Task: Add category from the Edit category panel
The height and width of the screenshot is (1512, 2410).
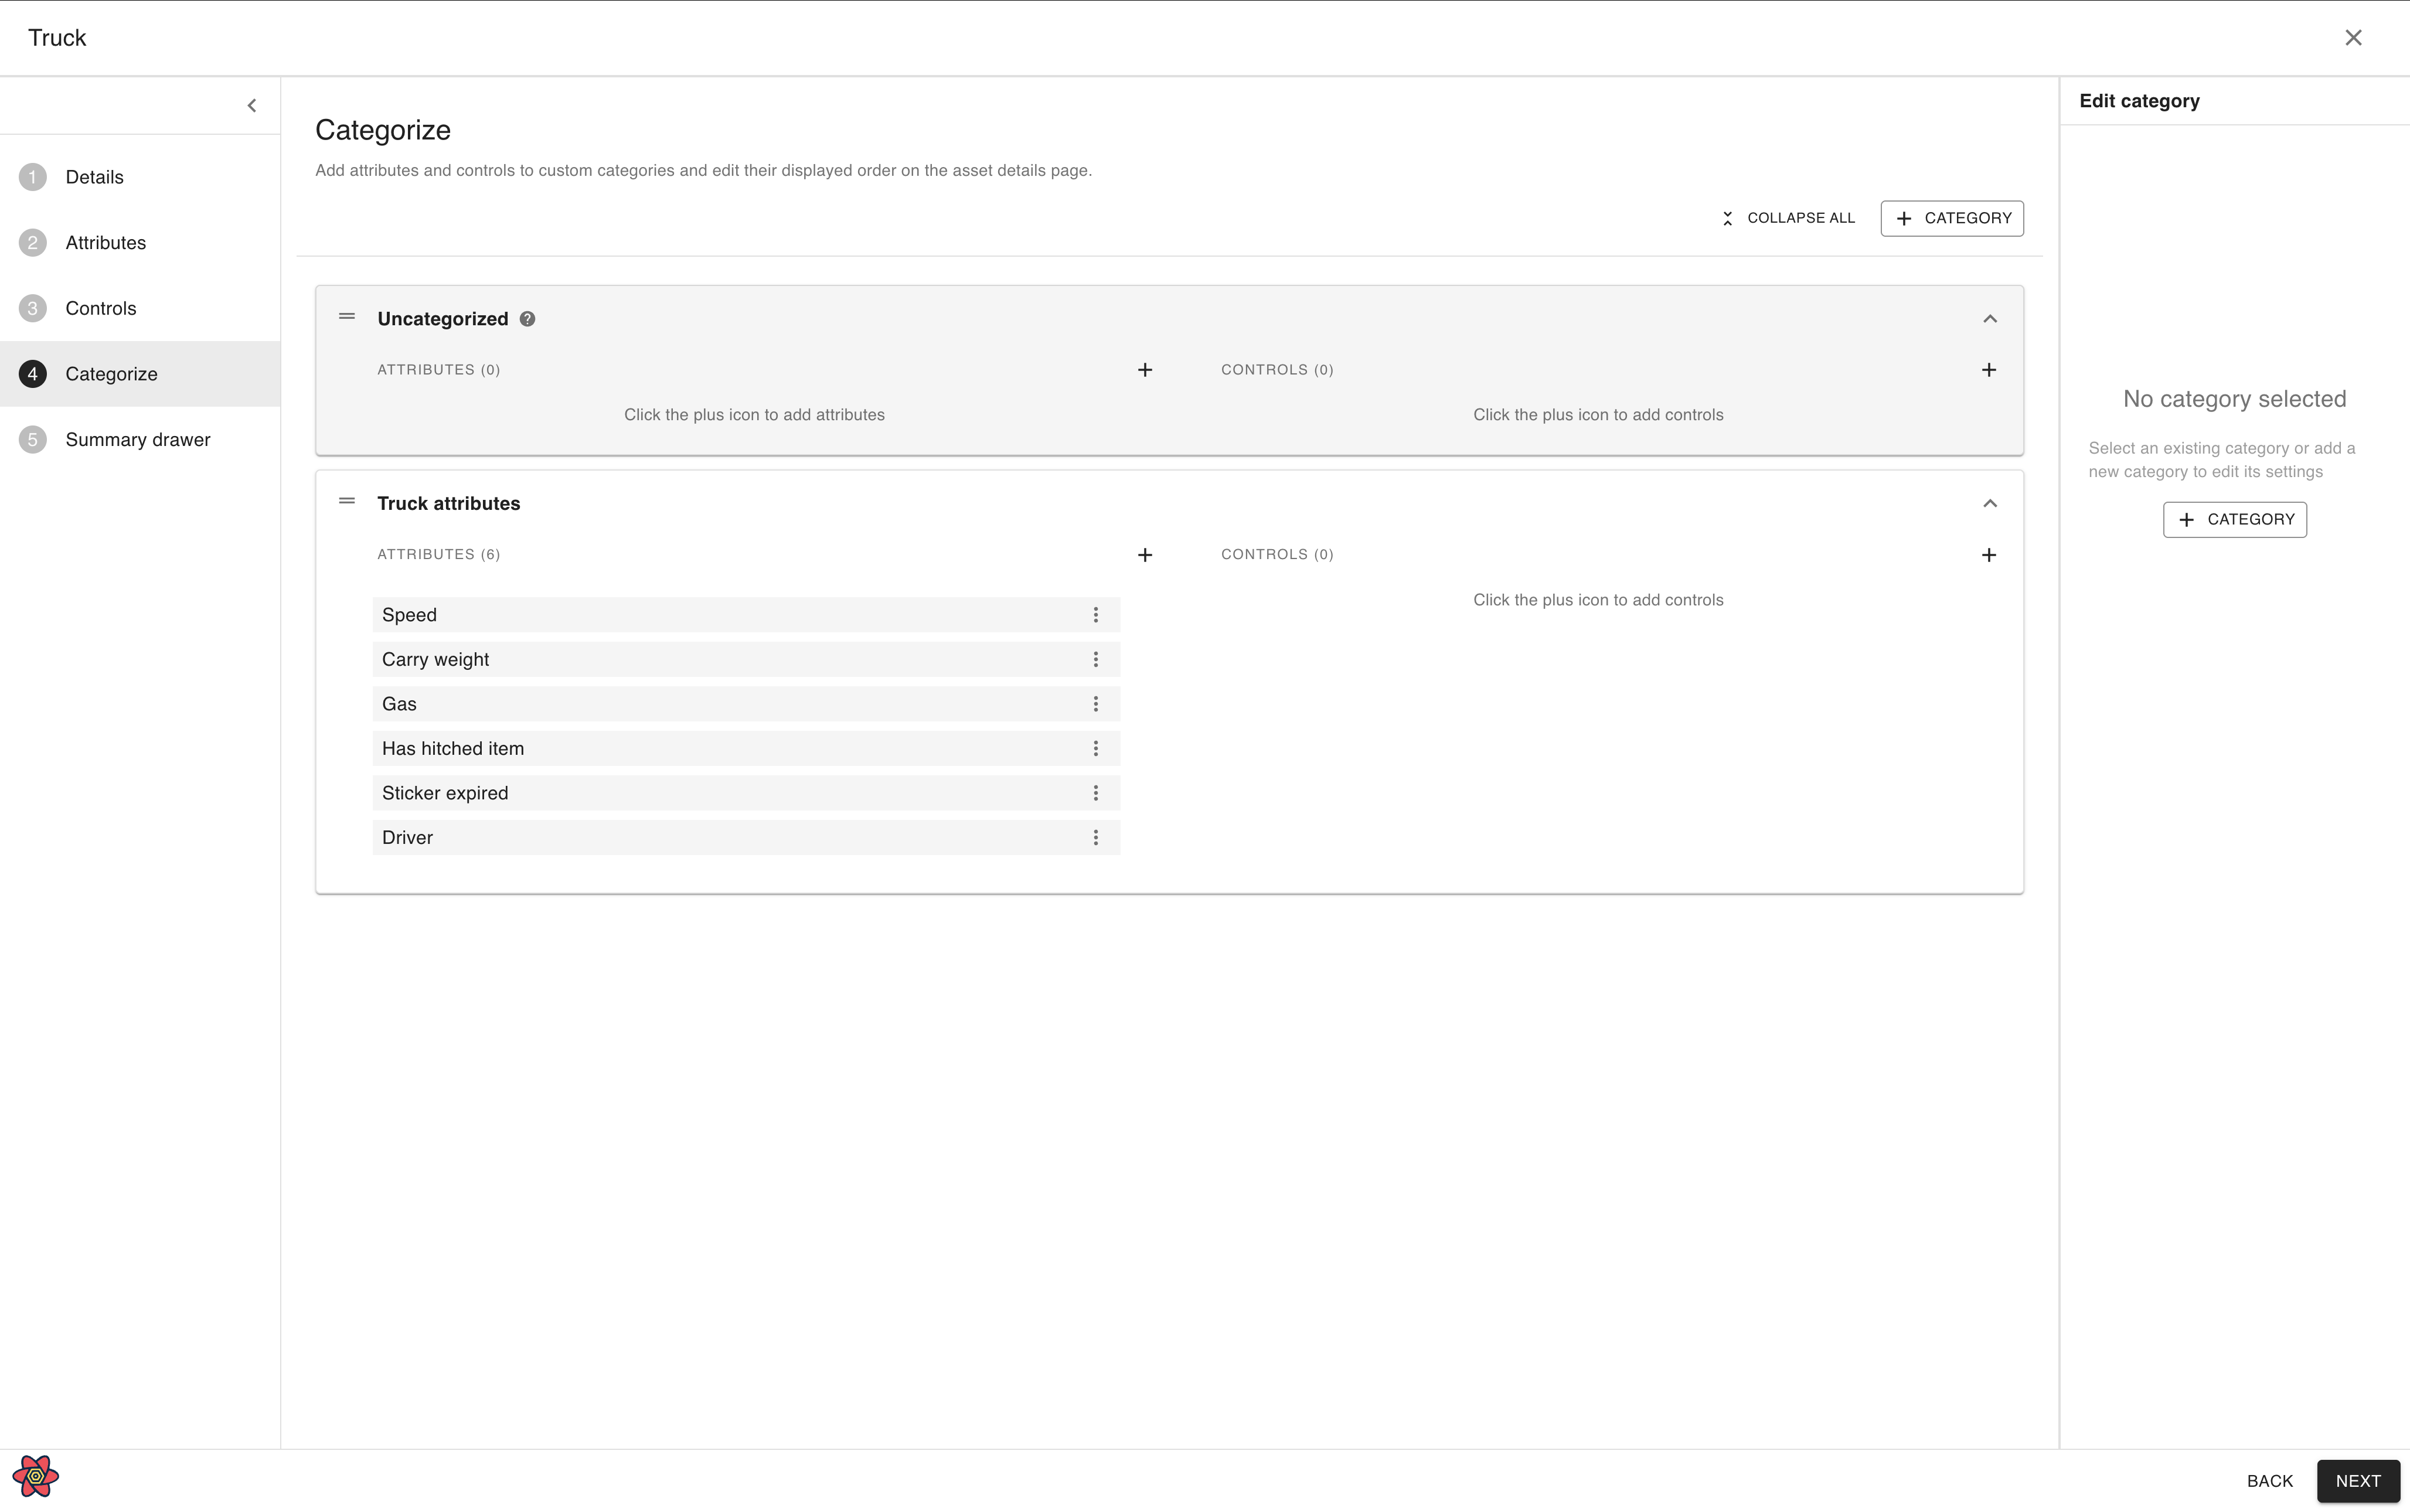Action: [x=2234, y=519]
